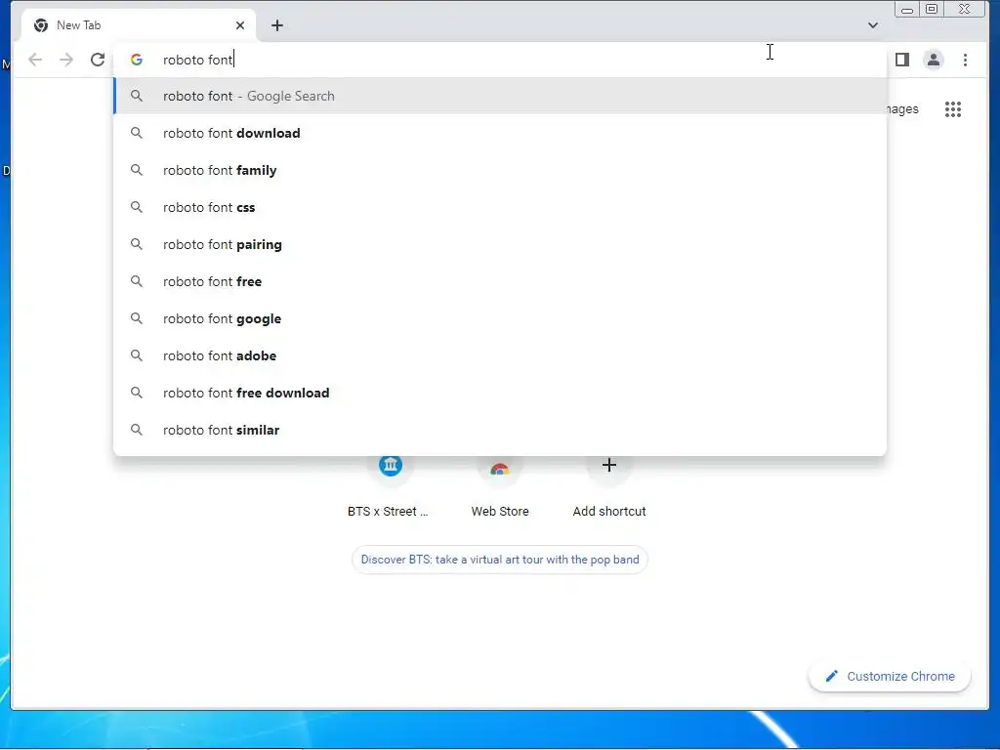Click the browser back arrow
The image size is (1000, 750).
coord(35,60)
